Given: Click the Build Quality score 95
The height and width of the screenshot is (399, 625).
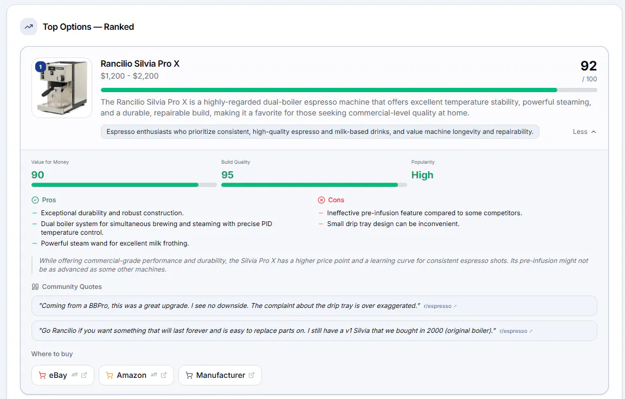Looking at the screenshot, I should click(228, 175).
